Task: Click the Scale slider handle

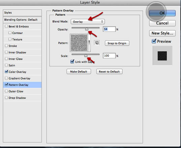Action: (86, 56)
